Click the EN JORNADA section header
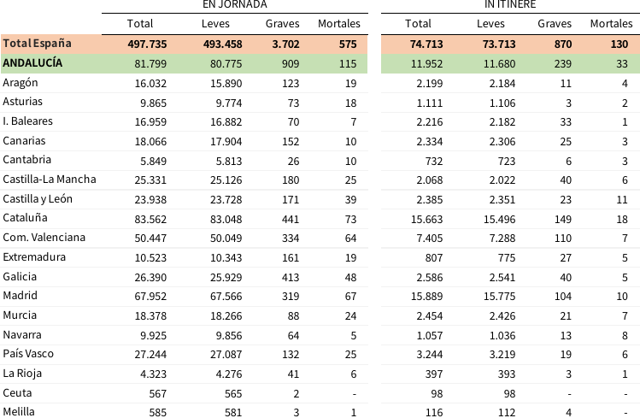The width and height of the screenshot is (640, 418). click(x=233, y=4)
